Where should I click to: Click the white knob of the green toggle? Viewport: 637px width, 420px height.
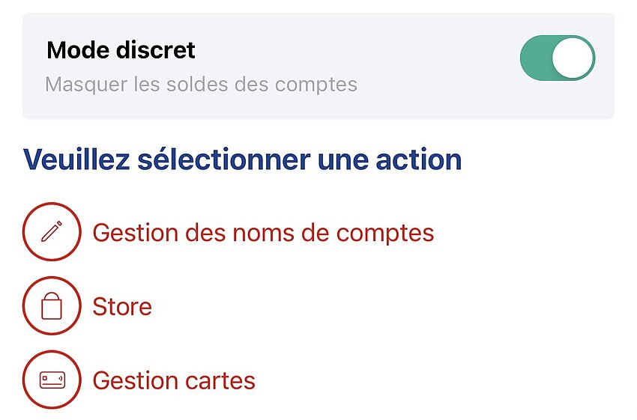[x=573, y=58]
